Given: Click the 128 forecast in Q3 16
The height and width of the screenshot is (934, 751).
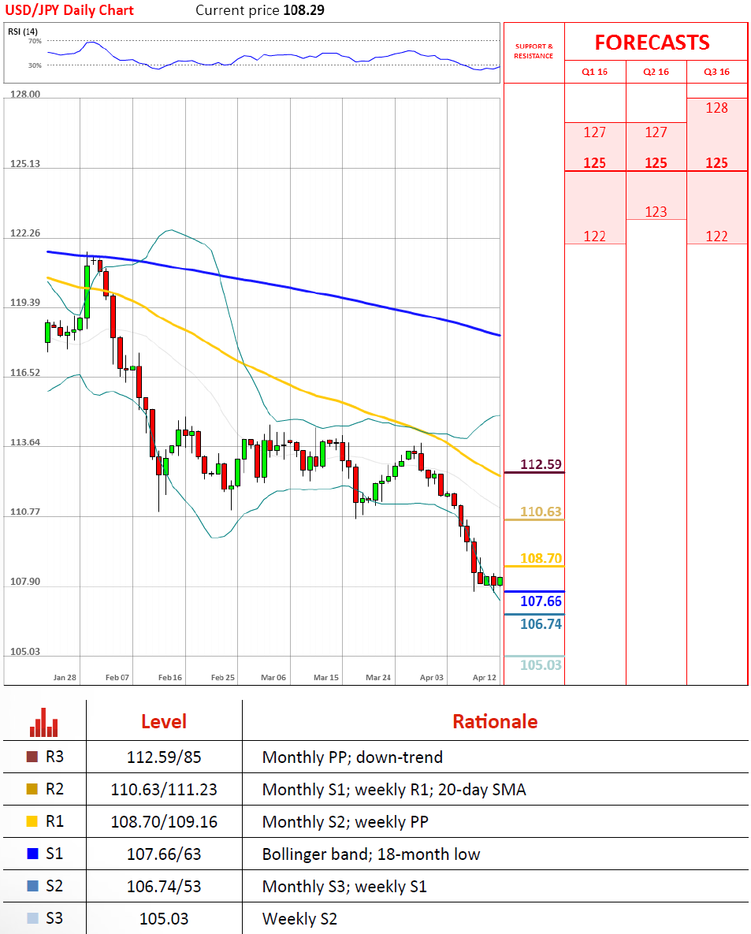Looking at the screenshot, I should [716, 108].
